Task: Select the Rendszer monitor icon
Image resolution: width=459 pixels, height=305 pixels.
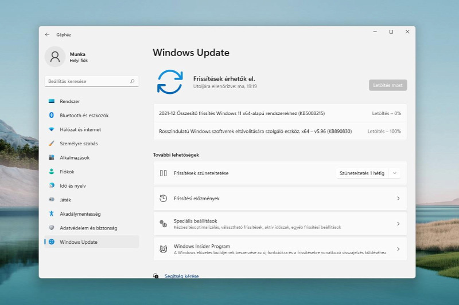Action: click(52, 101)
